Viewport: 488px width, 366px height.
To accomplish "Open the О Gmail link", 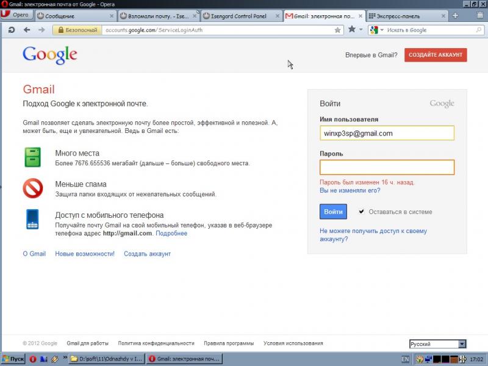I will coord(34,254).
